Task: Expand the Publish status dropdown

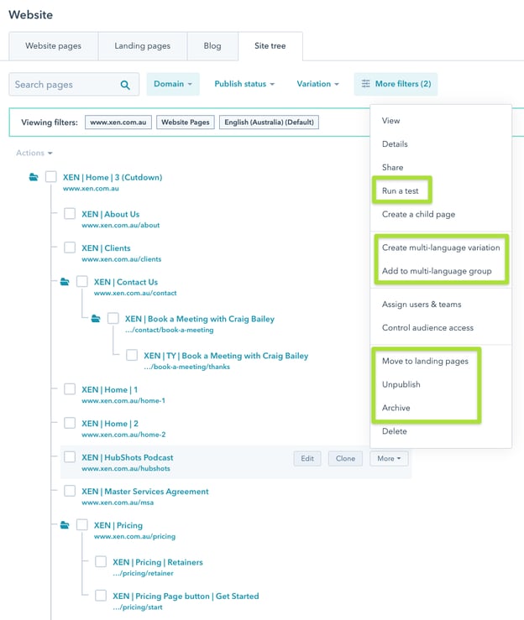Action: click(245, 84)
